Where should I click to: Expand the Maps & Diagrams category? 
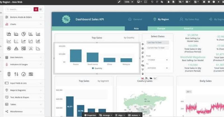point(24,90)
